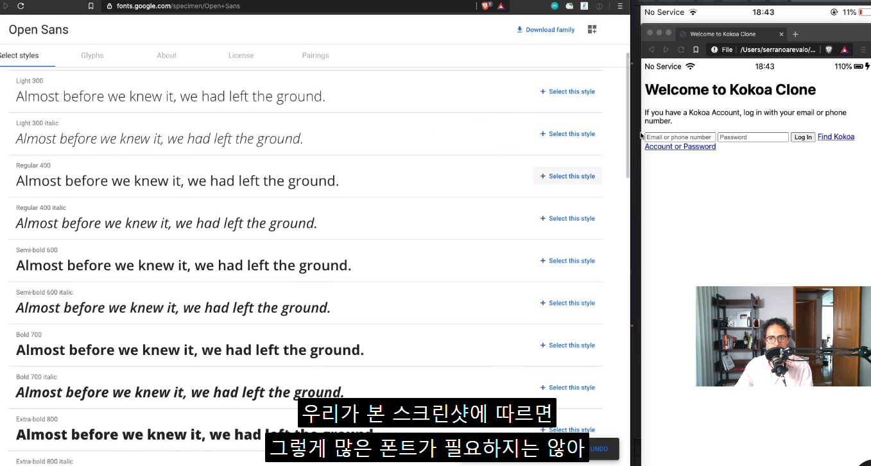Image resolution: width=871 pixels, height=466 pixels.
Task: Reload the Google Fonts page
Action: point(21,6)
